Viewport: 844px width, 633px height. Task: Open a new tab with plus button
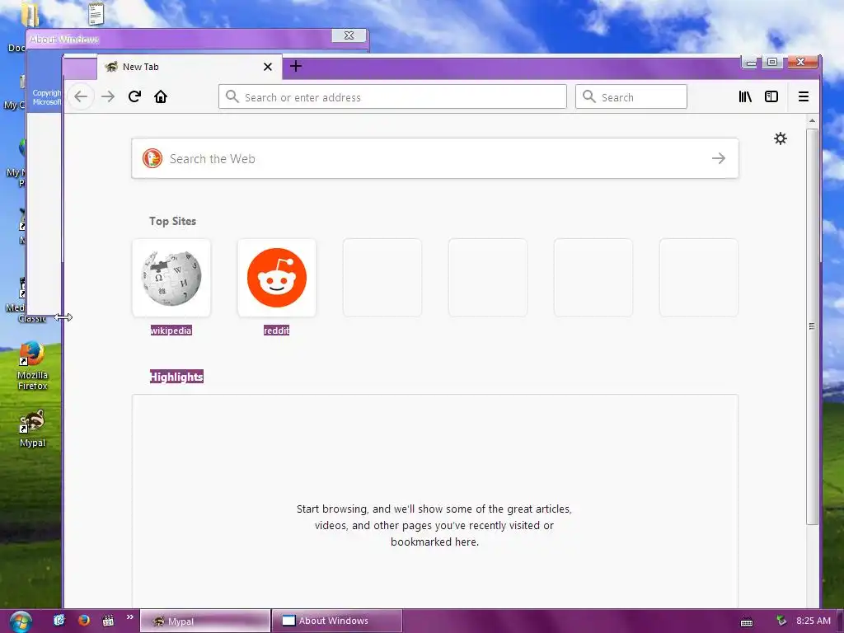coord(296,66)
